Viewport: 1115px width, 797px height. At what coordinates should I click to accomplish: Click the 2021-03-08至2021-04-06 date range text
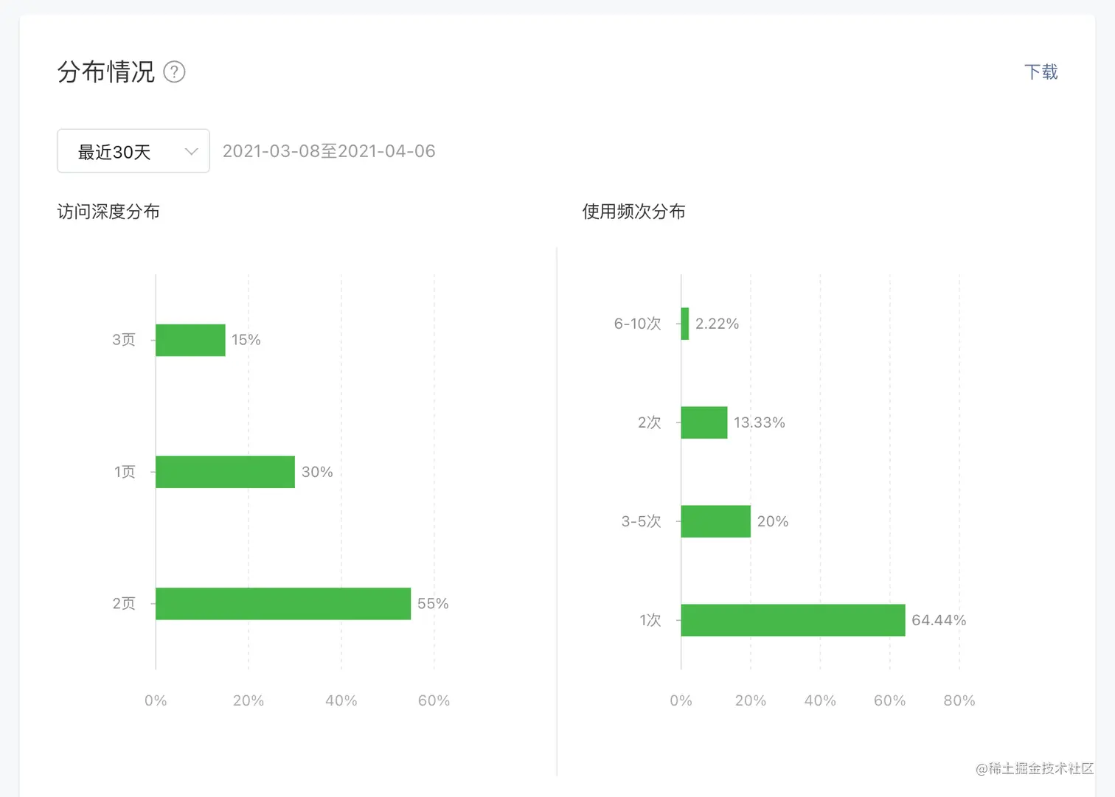pyautogui.click(x=329, y=151)
